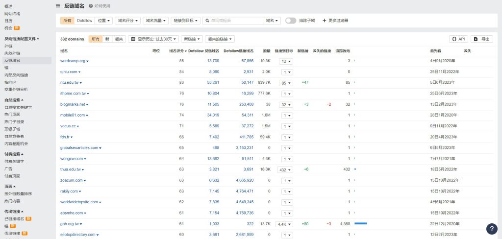502x239 pixels.
Task: Click the 导出 export file icon
Action: (476, 39)
